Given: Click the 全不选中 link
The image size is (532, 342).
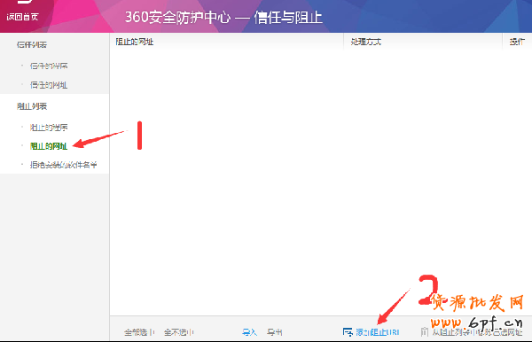Looking at the screenshot, I should (179, 332).
